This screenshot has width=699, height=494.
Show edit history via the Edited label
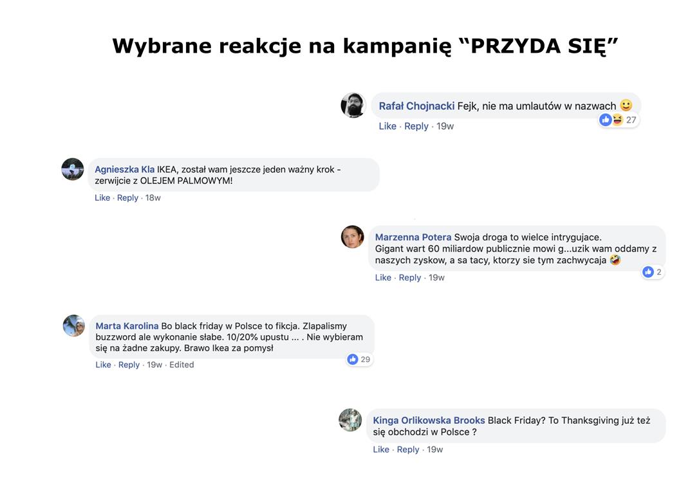[182, 365]
